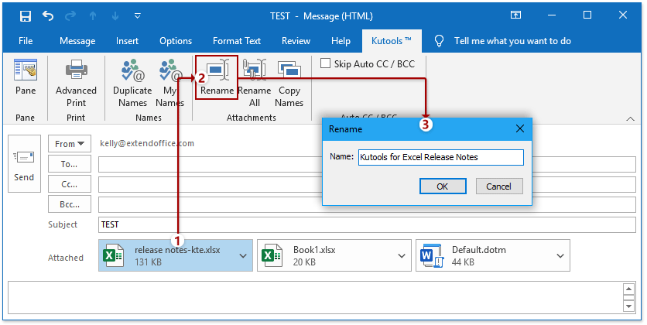The height and width of the screenshot is (325, 647).
Task: Launch Advanced Print
Action: click(76, 84)
